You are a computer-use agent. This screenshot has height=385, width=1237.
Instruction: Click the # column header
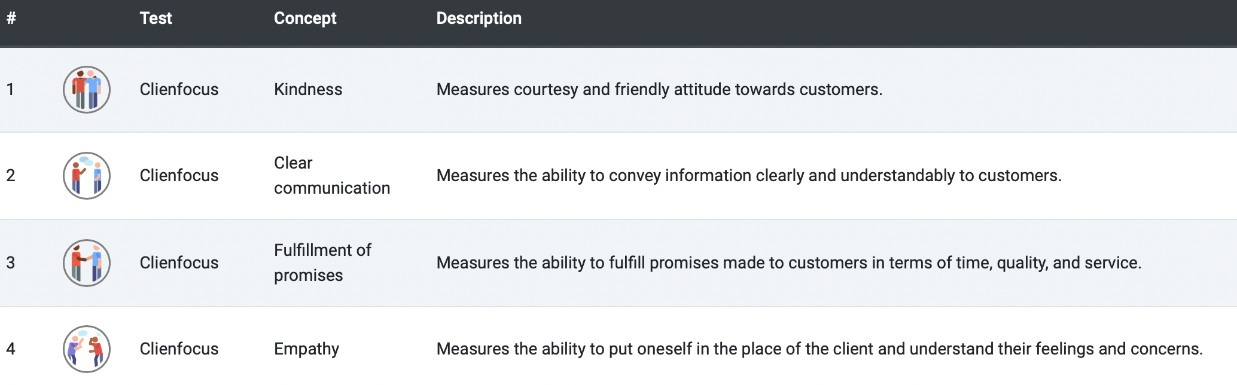click(x=11, y=19)
